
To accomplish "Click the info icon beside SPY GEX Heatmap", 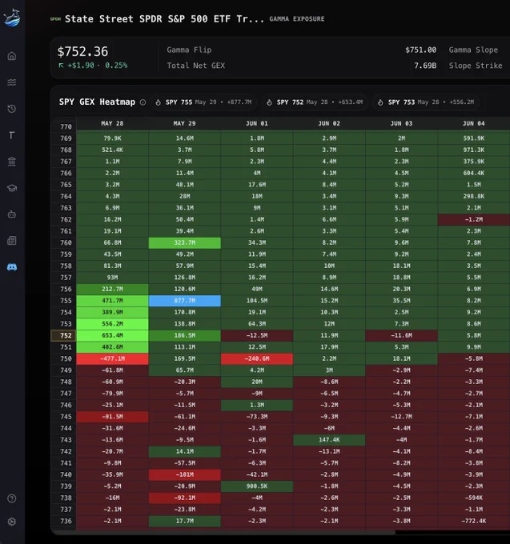I will (x=143, y=102).
